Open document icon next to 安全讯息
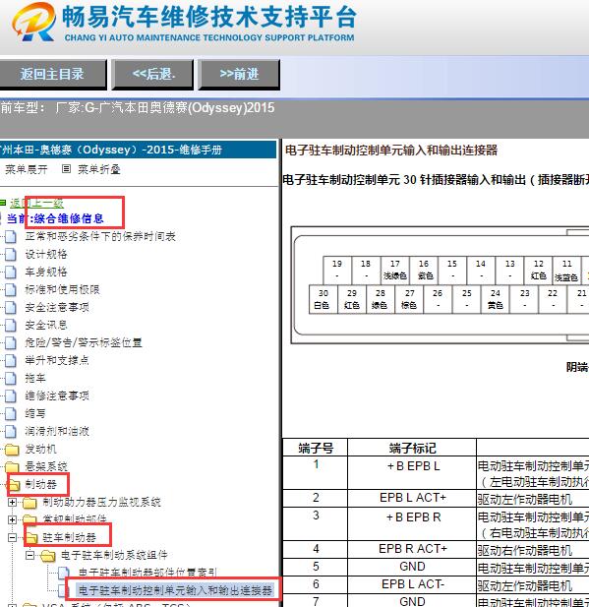The image size is (589, 607). point(11,326)
